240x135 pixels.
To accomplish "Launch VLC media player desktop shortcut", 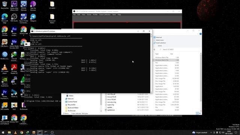I will click(x=4, y=69).
